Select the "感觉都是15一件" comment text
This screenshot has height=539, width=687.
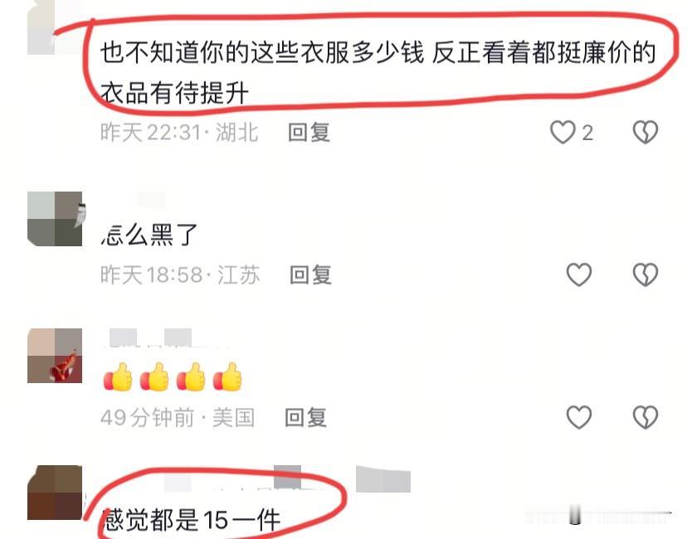[x=192, y=520]
